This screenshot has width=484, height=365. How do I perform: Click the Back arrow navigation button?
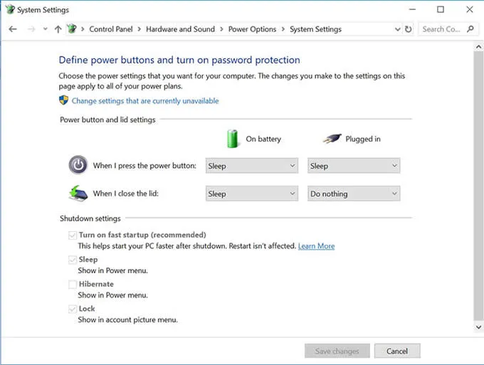[x=12, y=29]
